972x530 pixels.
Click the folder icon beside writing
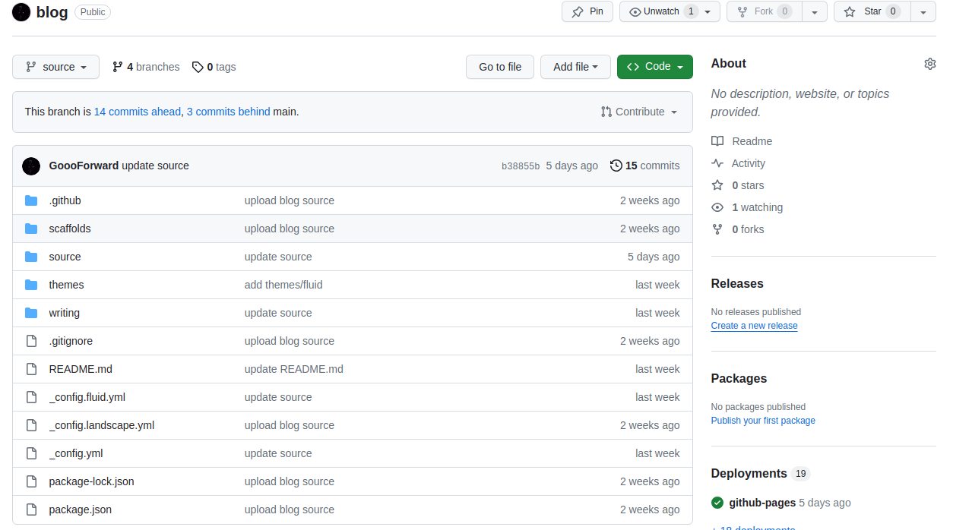coord(31,313)
